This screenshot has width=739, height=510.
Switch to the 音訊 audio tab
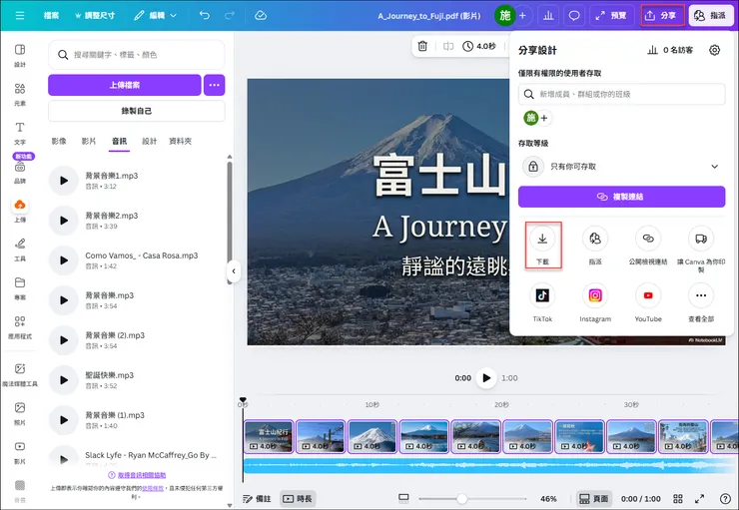click(119, 141)
